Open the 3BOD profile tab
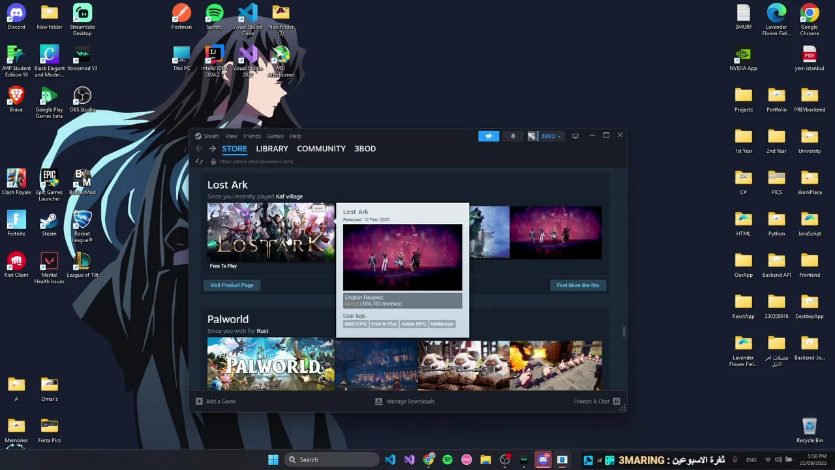The width and height of the screenshot is (835, 470). point(365,149)
